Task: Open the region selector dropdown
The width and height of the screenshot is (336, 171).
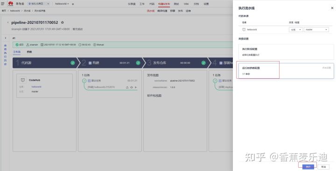Action: [39, 4]
